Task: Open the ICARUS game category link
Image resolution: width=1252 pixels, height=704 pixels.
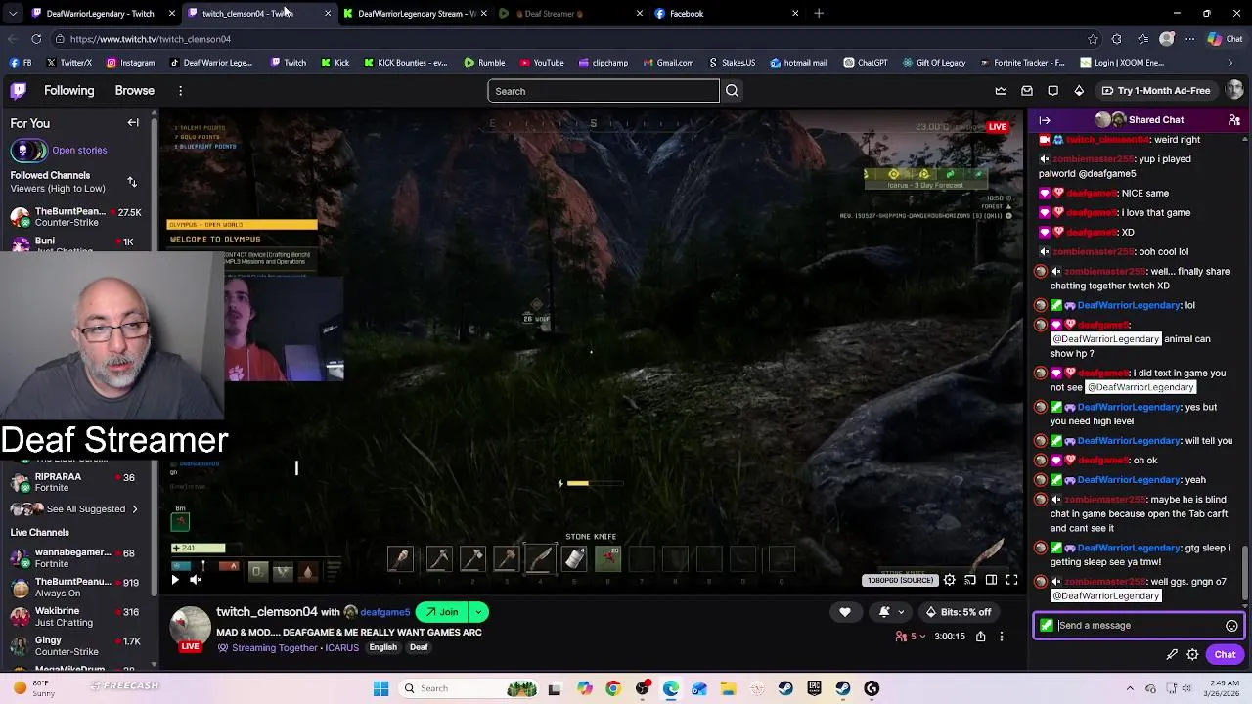Action: point(341,648)
